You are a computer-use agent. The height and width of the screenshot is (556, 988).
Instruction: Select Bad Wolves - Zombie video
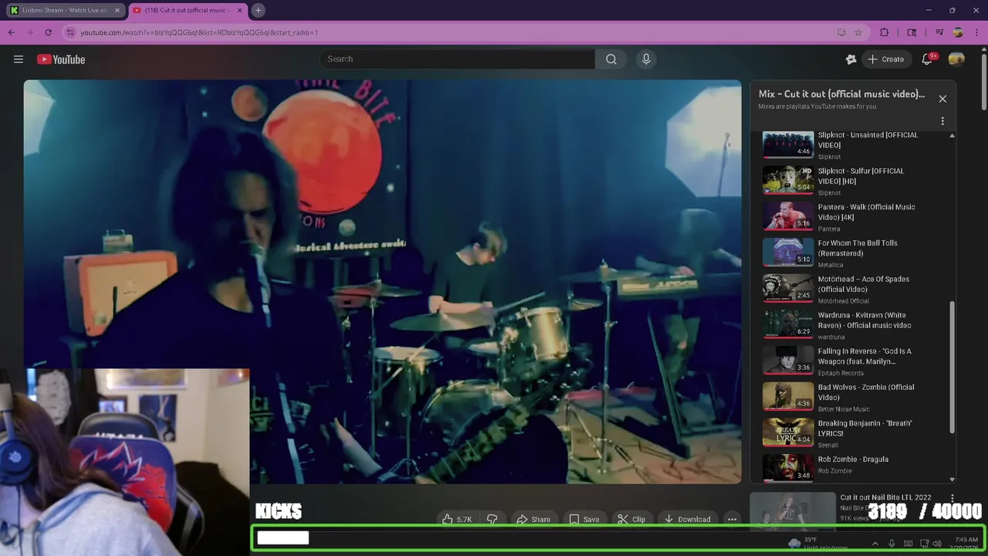point(854,397)
